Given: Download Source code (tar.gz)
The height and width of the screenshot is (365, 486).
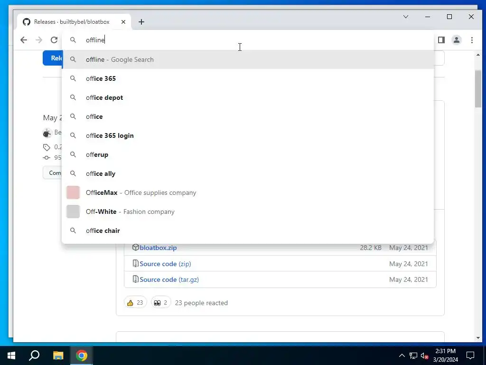Looking at the screenshot, I should tap(169, 279).
